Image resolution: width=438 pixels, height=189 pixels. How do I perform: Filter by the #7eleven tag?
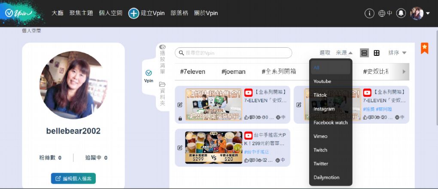pyautogui.click(x=192, y=72)
